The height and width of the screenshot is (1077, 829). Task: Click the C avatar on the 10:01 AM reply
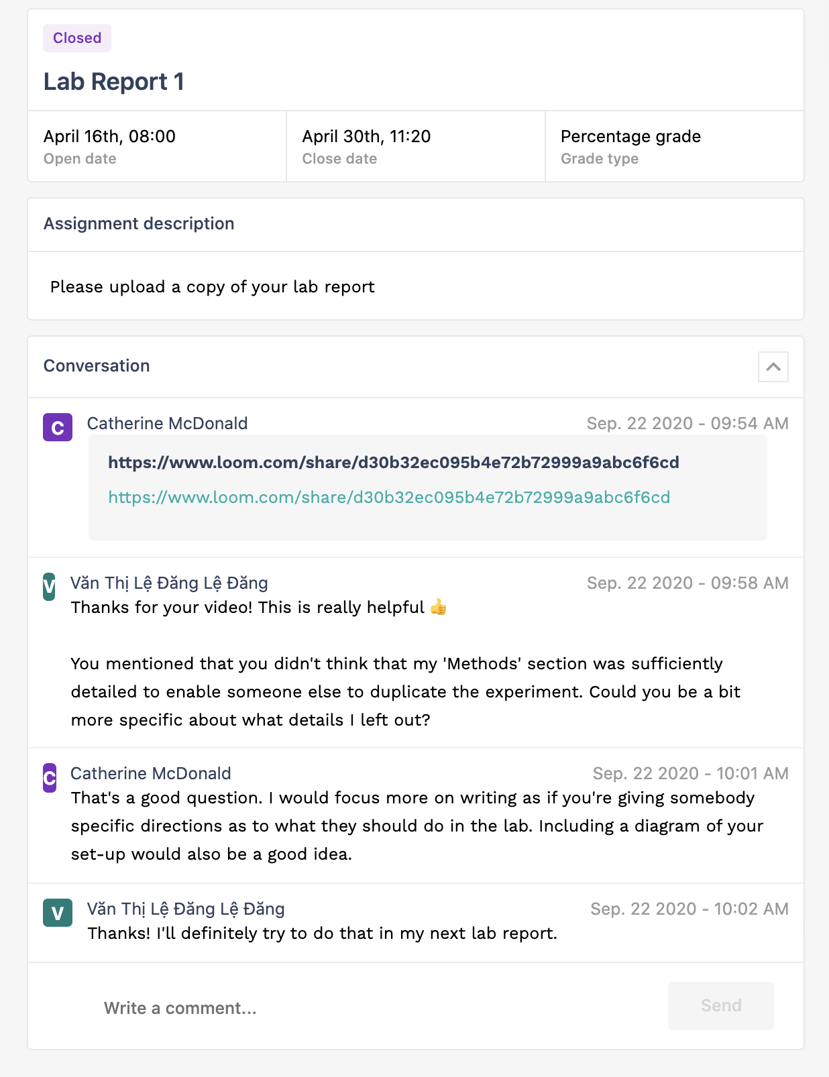point(50,777)
